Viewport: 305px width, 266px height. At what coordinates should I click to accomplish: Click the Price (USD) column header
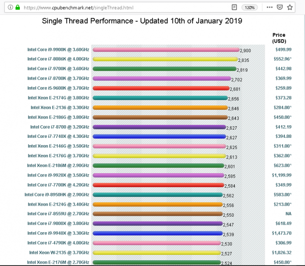point(279,38)
